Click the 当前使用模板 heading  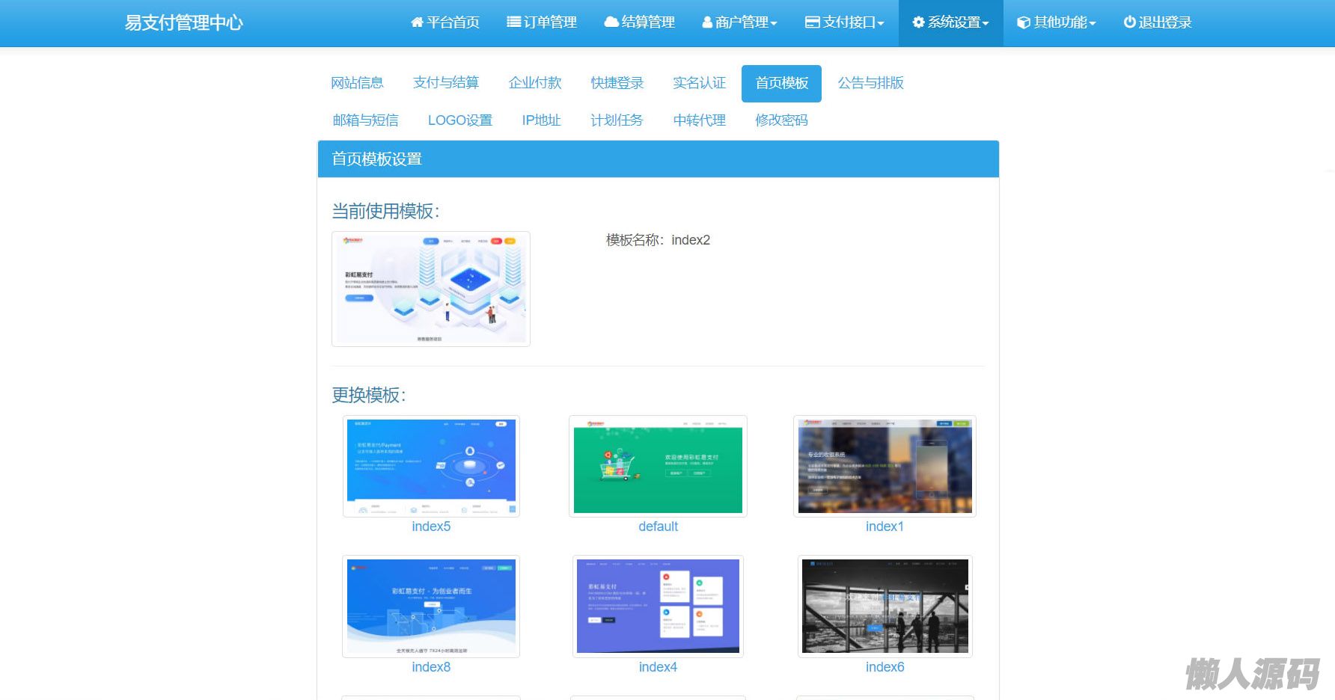[x=385, y=212]
